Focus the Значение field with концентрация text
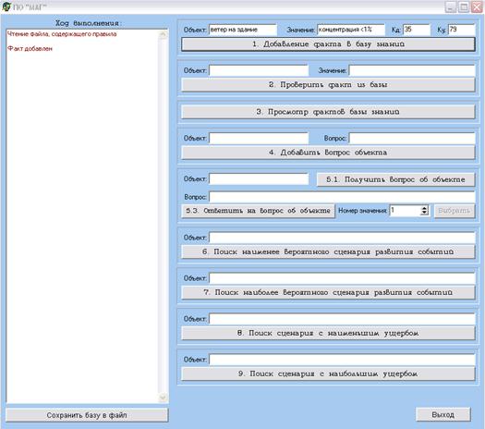 [351, 30]
